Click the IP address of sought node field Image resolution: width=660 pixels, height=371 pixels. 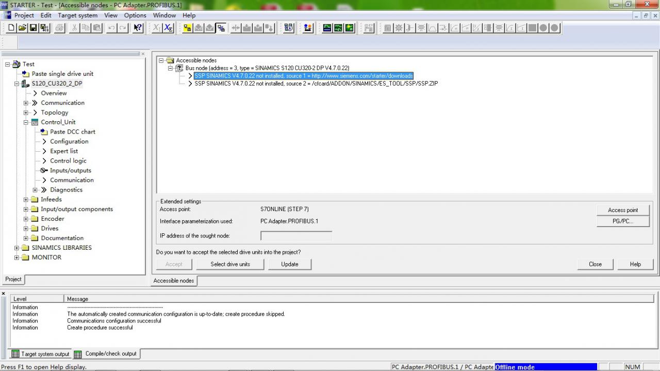click(x=296, y=236)
